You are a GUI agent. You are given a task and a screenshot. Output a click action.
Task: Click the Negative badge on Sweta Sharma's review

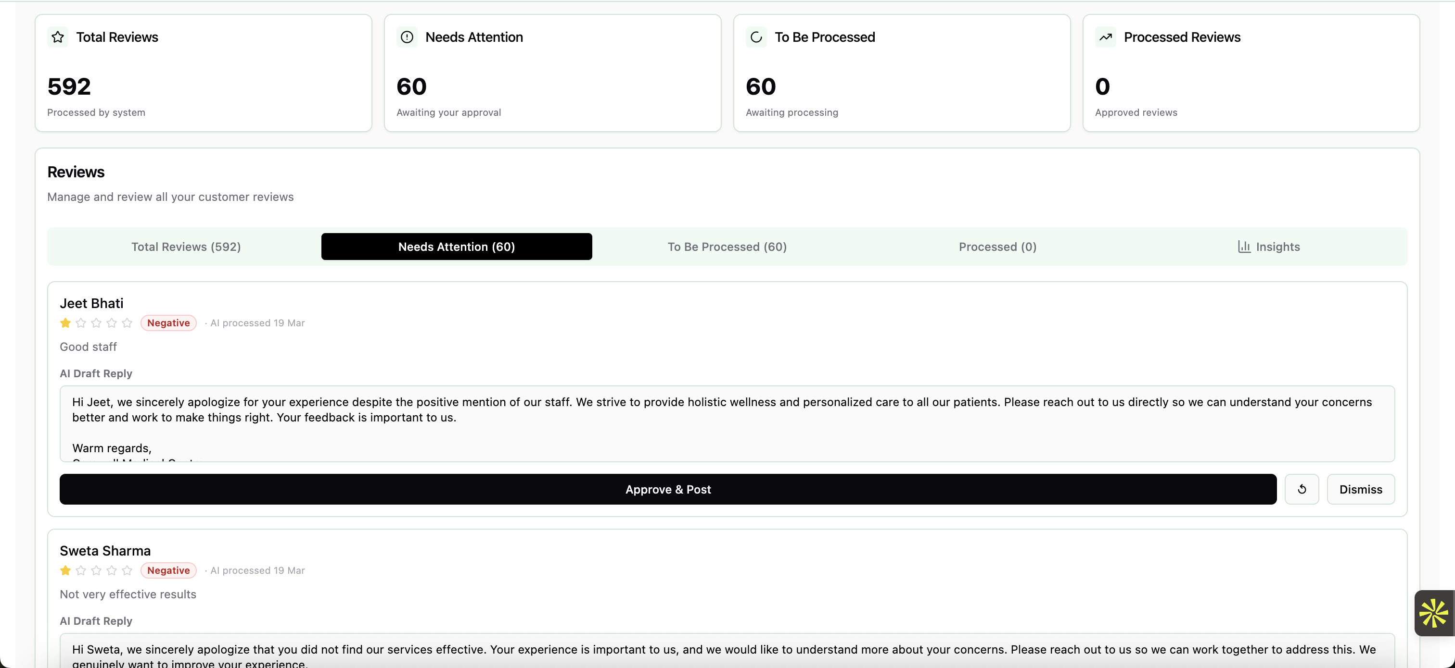click(x=168, y=570)
